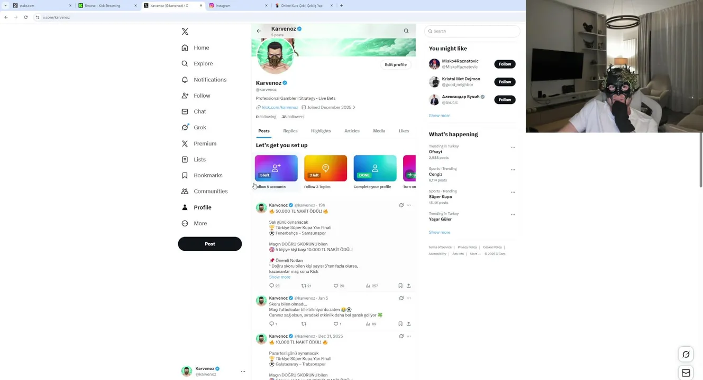Follow Александар Вучић
Image resolution: width=703 pixels, height=380 pixels.
click(x=505, y=100)
